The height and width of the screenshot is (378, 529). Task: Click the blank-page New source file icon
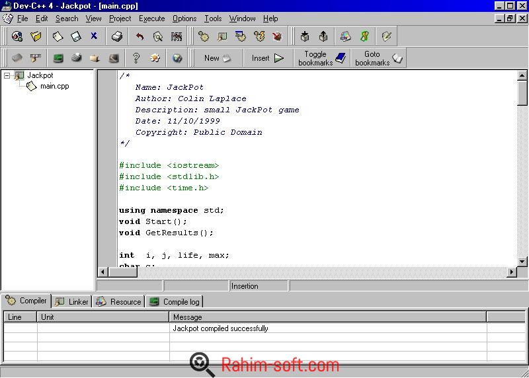(58, 36)
